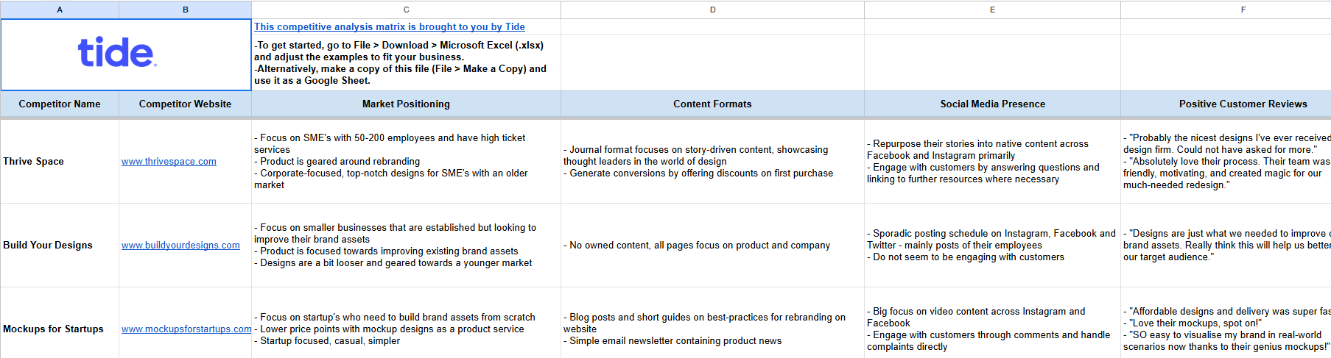The width and height of the screenshot is (1331, 358).
Task: Select Thrive Space market positioning cell
Action: (406, 161)
